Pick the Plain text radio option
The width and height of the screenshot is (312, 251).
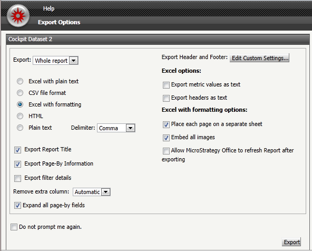(20, 128)
